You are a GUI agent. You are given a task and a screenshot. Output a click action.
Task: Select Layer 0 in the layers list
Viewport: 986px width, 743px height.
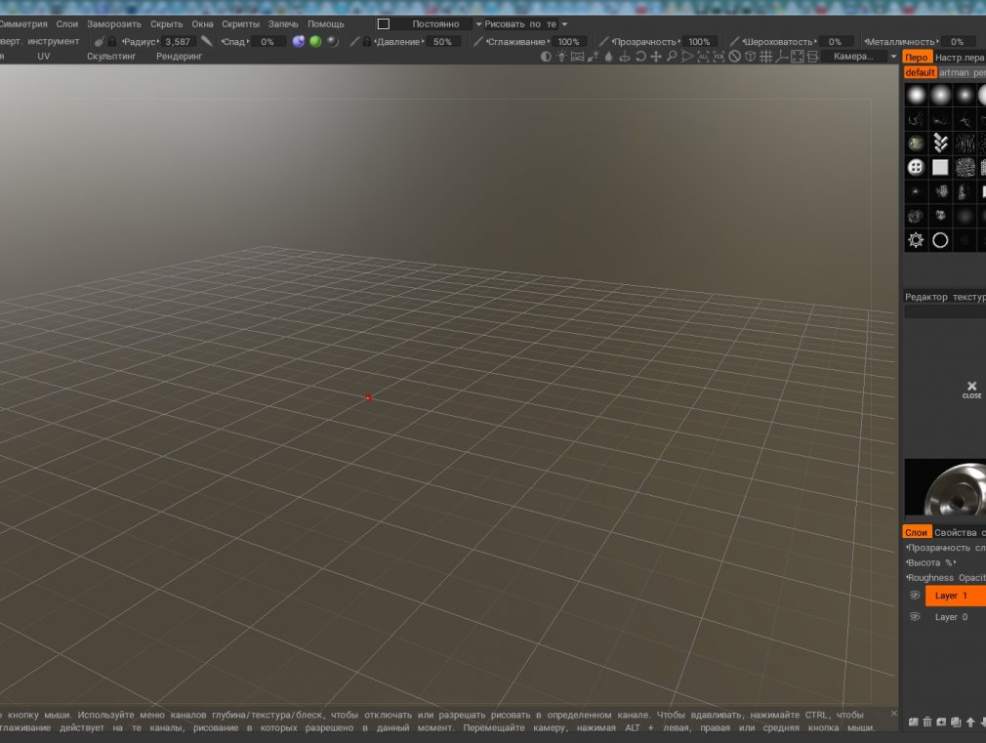click(x=955, y=616)
